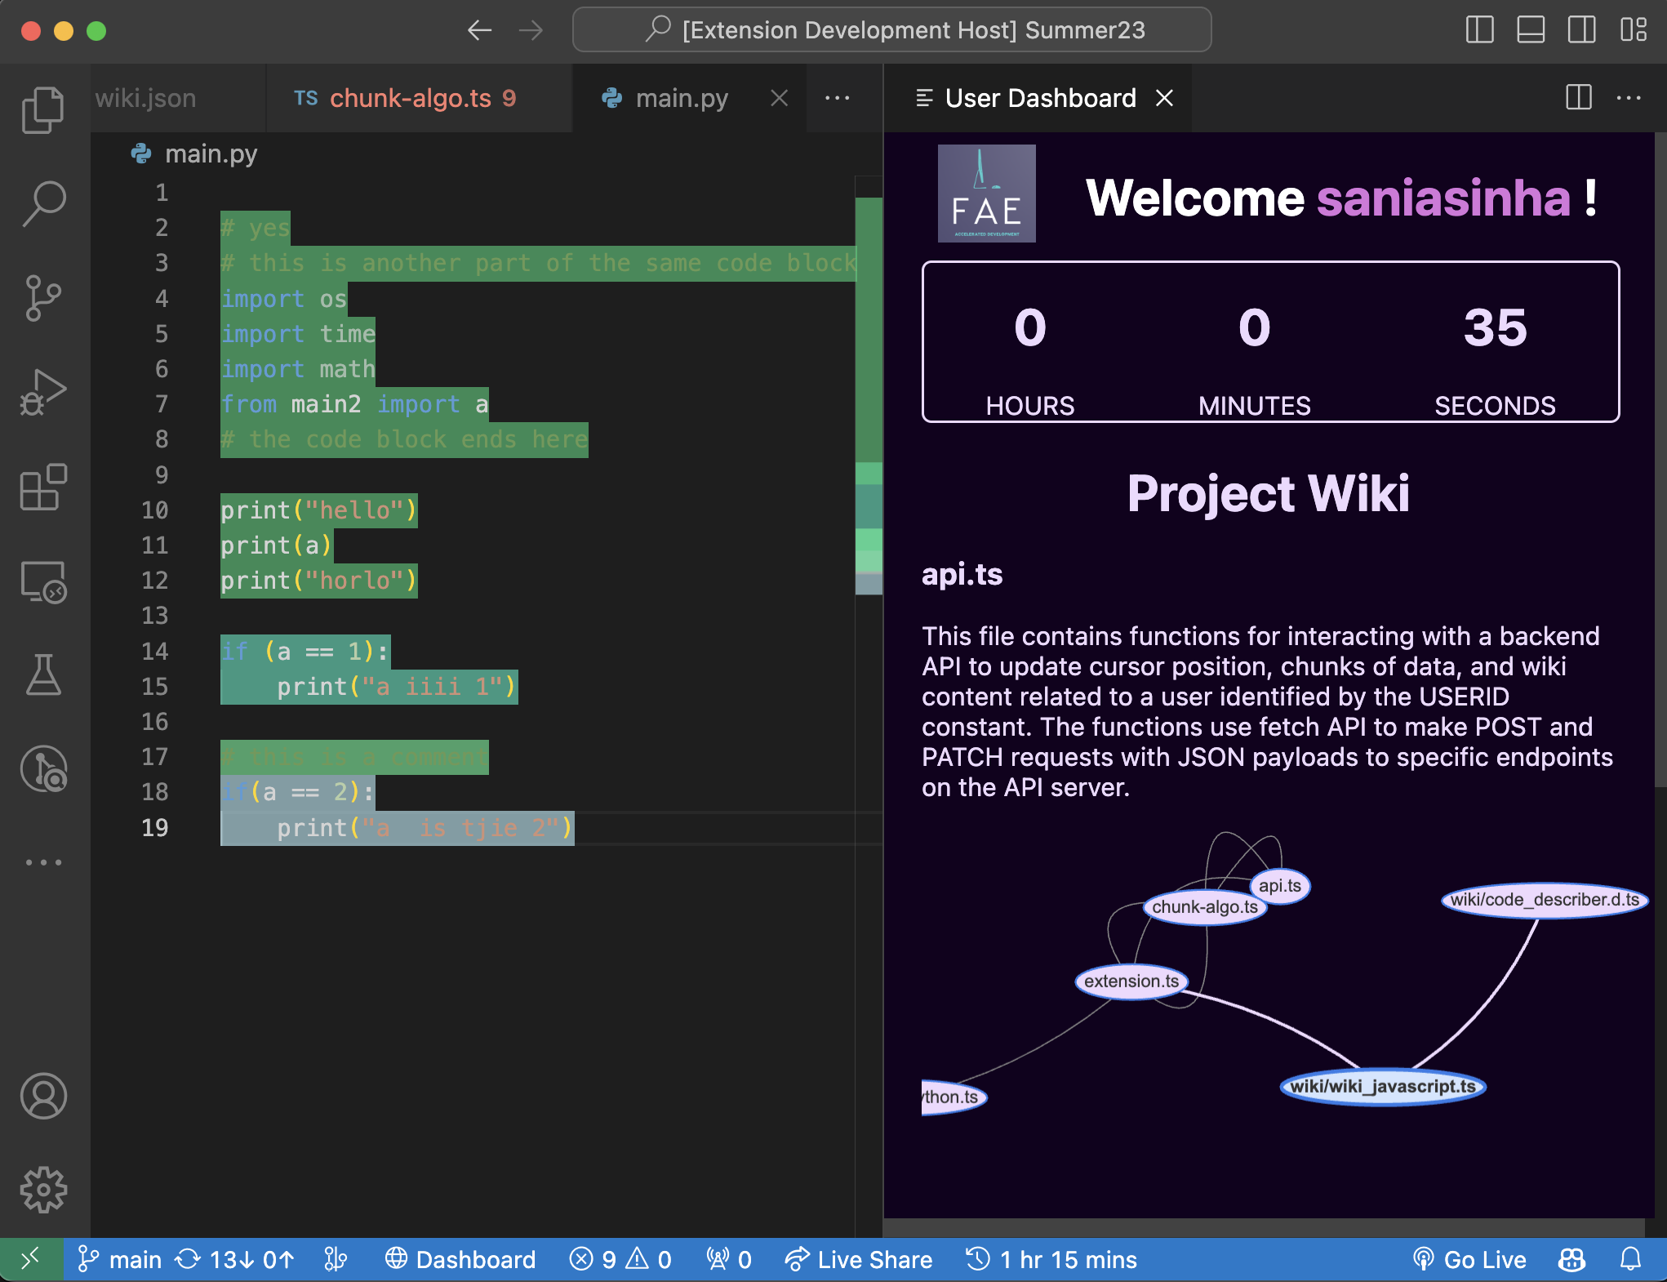Expand additional views ellipsis in activity bar
Screen dimensions: 1667x1282
(x=42, y=862)
